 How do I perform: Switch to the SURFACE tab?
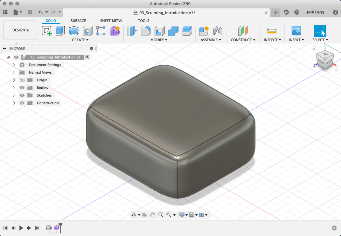tap(78, 21)
